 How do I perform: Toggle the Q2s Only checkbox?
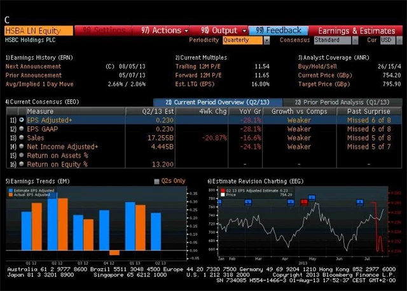156,181
